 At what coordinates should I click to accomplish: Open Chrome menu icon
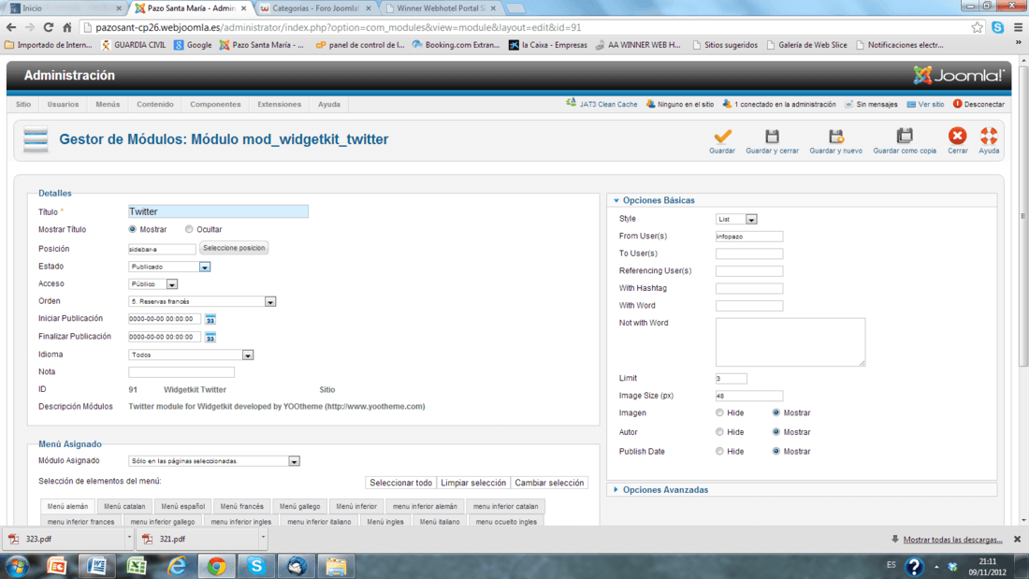[x=1018, y=27]
